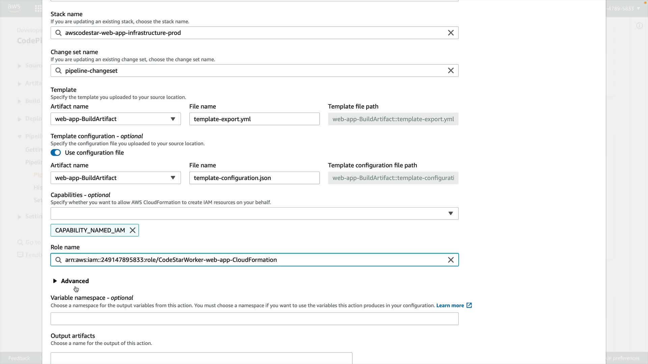Remove the CAPABILITY_NAMED_IAM tag
Image resolution: width=648 pixels, height=364 pixels.
[x=133, y=230]
